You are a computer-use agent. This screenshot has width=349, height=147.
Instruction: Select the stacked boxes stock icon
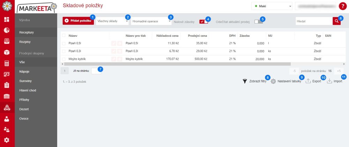[x=7, y=107]
